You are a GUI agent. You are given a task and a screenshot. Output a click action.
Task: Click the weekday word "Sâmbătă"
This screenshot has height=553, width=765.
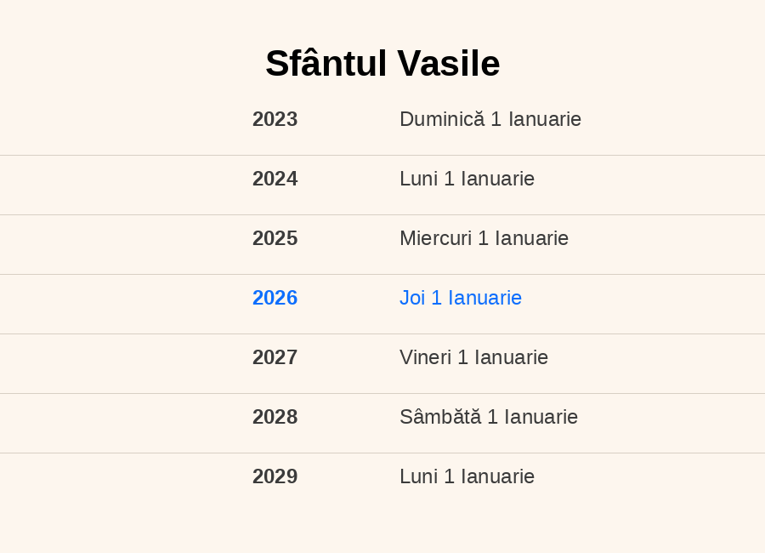point(440,417)
